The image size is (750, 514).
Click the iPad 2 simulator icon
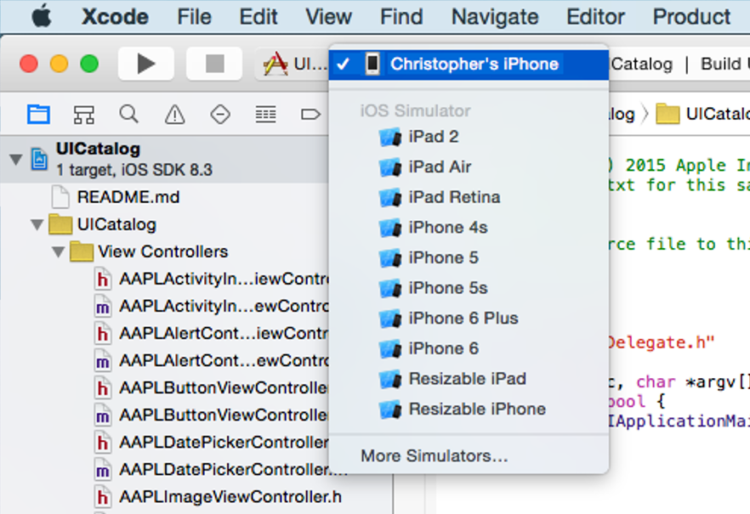(x=390, y=137)
